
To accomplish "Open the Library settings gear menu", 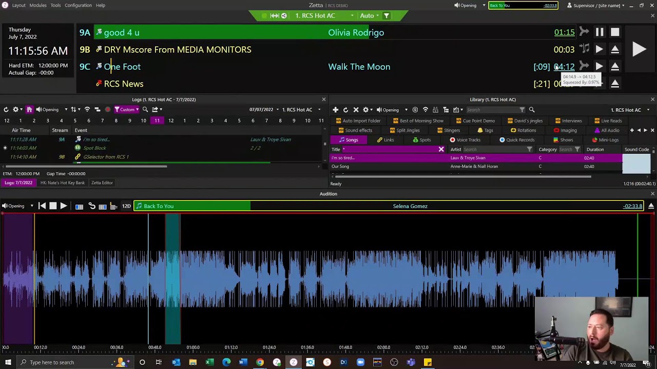I will click(368, 110).
